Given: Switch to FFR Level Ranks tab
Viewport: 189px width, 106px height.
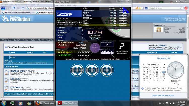Looking at the screenshot, I should [18, 13].
